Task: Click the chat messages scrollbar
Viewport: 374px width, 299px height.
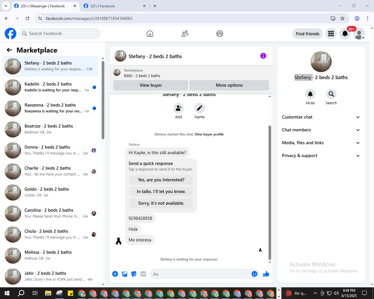Action: (x=270, y=193)
